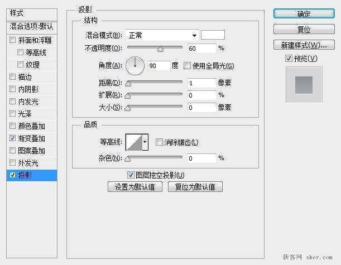
Task: Enable the 外发光 style checkbox
Action: (13, 162)
